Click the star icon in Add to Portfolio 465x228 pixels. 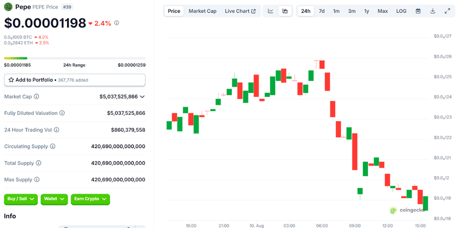point(11,80)
